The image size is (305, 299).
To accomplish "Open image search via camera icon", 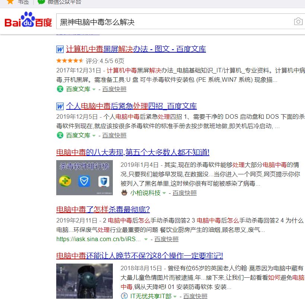I will click(x=298, y=22).
